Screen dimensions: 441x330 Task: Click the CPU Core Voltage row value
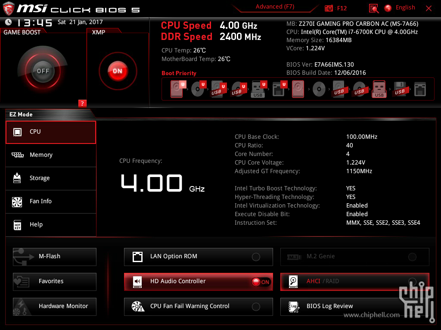click(x=355, y=162)
